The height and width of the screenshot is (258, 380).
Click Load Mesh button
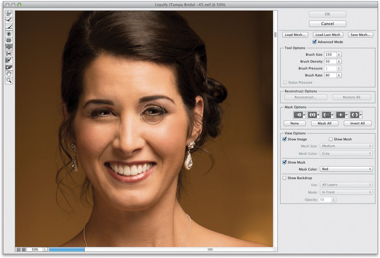(295, 35)
